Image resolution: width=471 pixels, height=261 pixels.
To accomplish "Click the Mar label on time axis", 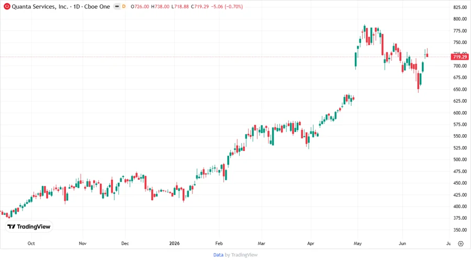I will pos(261,244).
